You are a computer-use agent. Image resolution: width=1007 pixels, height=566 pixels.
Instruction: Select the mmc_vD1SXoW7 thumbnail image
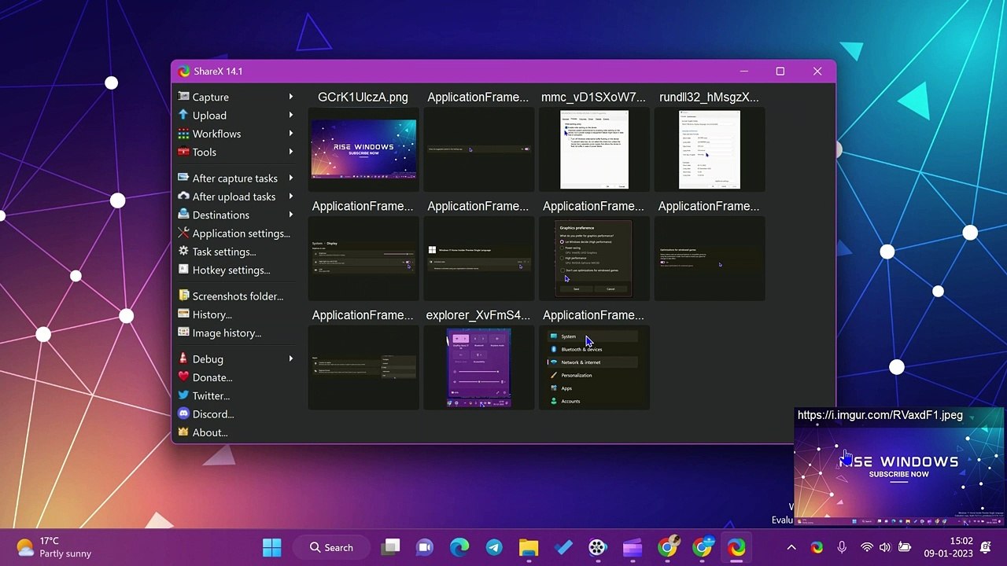click(x=594, y=150)
